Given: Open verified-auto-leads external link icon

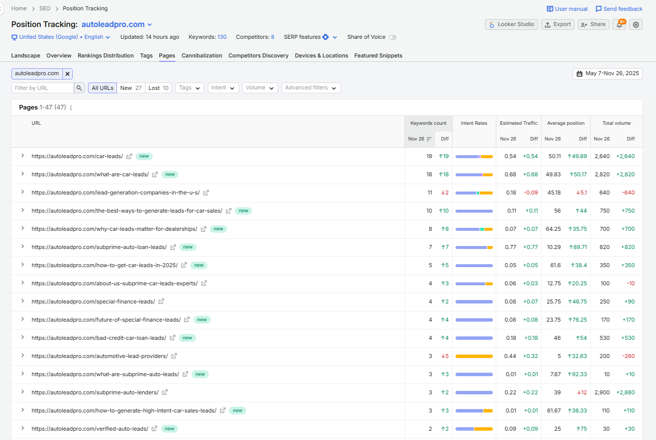Looking at the screenshot, I should coord(154,429).
